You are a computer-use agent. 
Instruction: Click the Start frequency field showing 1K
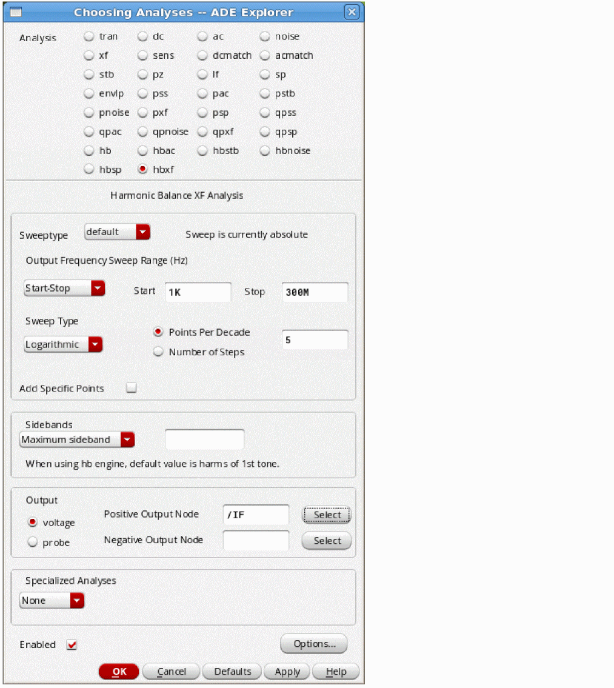[198, 292]
